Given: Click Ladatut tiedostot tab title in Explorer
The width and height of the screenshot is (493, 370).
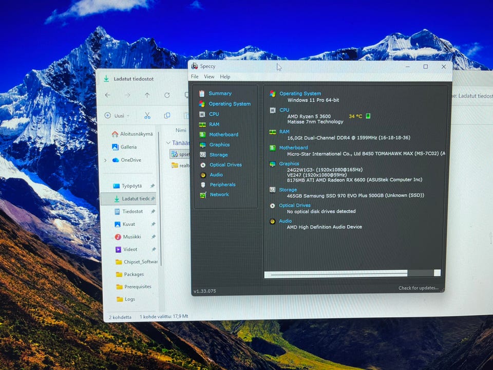Looking at the screenshot, I should click(134, 79).
